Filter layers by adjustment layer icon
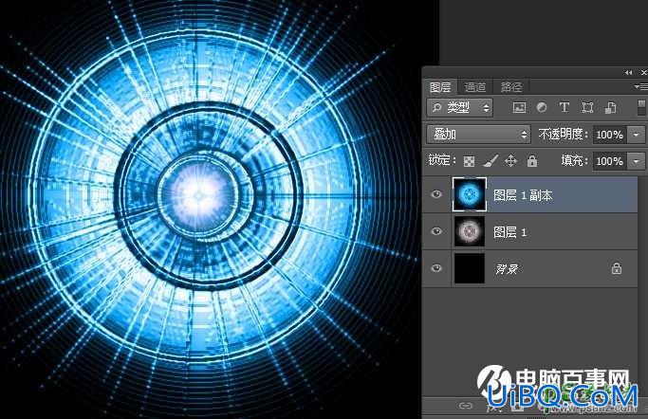 tap(542, 108)
